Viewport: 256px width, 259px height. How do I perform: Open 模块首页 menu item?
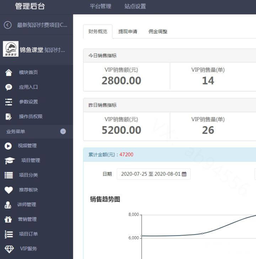28,72
